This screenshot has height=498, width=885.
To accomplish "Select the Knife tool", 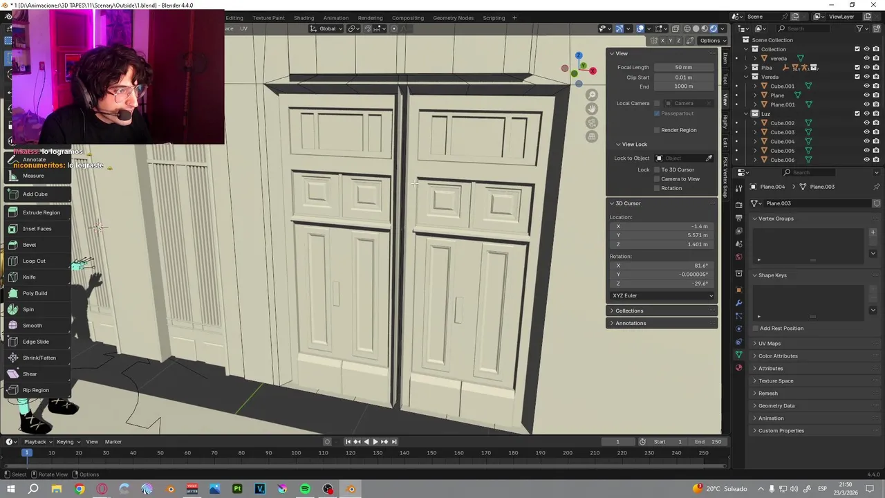I will tap(36, 277).
